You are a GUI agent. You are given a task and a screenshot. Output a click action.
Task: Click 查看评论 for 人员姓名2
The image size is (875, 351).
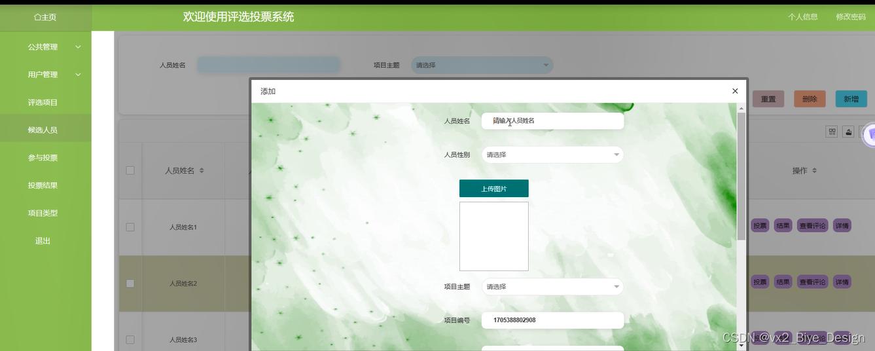tap(813, 282)
